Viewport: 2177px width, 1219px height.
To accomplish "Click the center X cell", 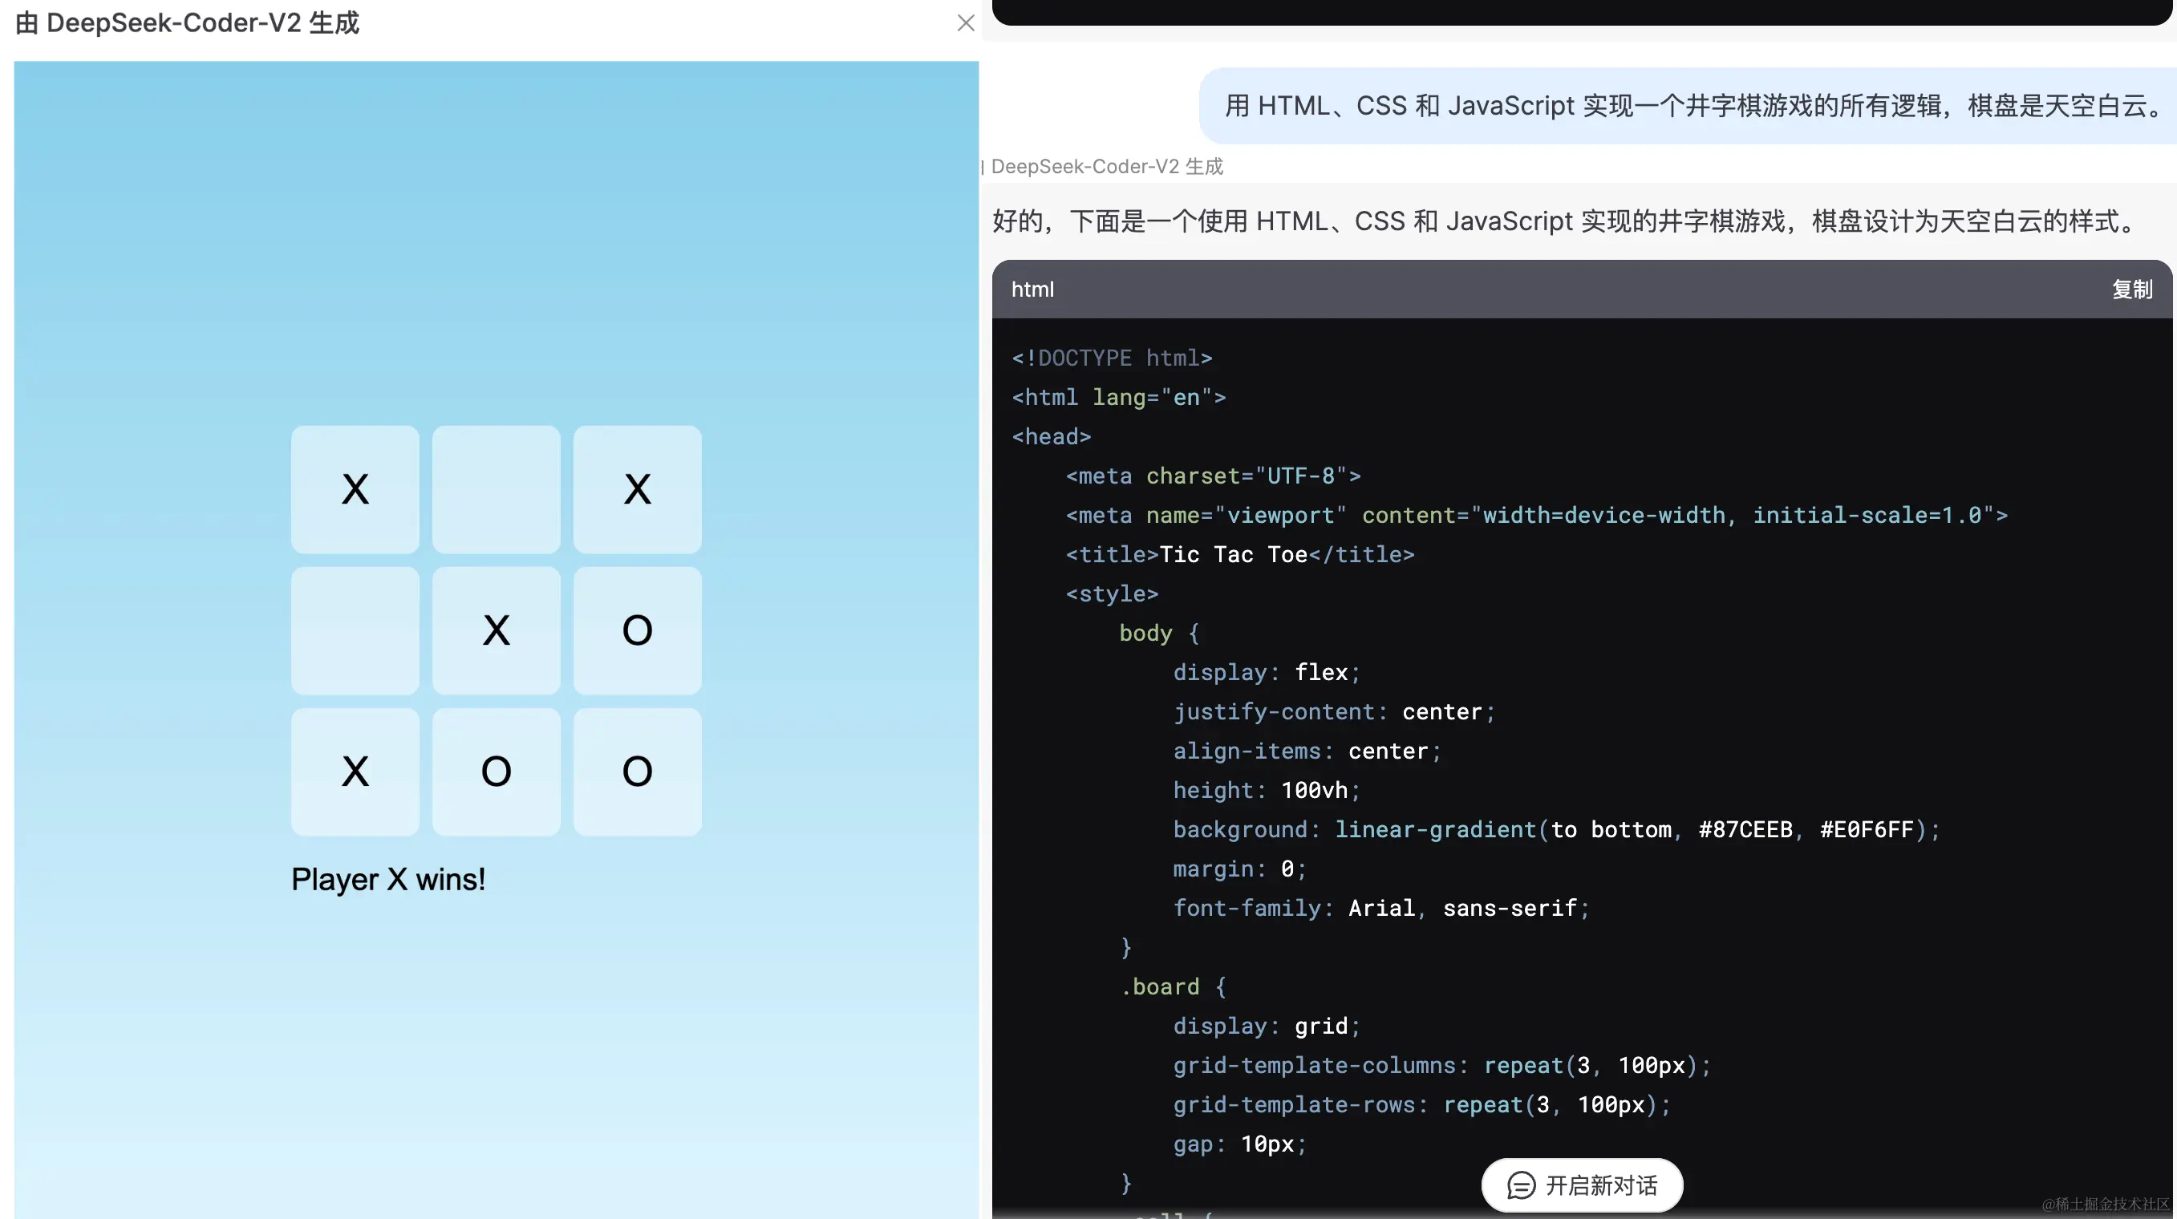I will click(496, 630).
